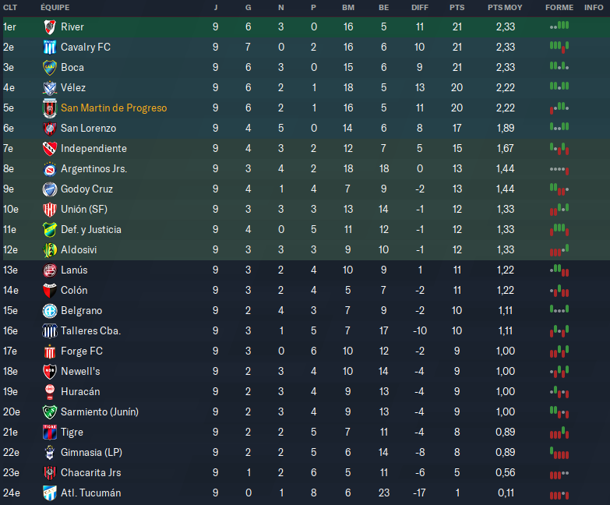This screenshot has height=505, width=610.
Task: Click the Talleres Cba. club crest
Action: tap(50, 331)
